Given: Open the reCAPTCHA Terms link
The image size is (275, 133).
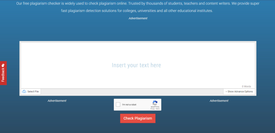Looking at the screenshot, I should (x=158, y=109).
